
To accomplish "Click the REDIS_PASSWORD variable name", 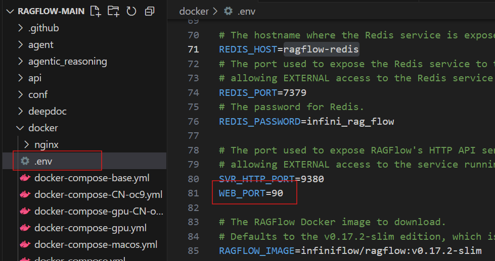I will point(260,121).
